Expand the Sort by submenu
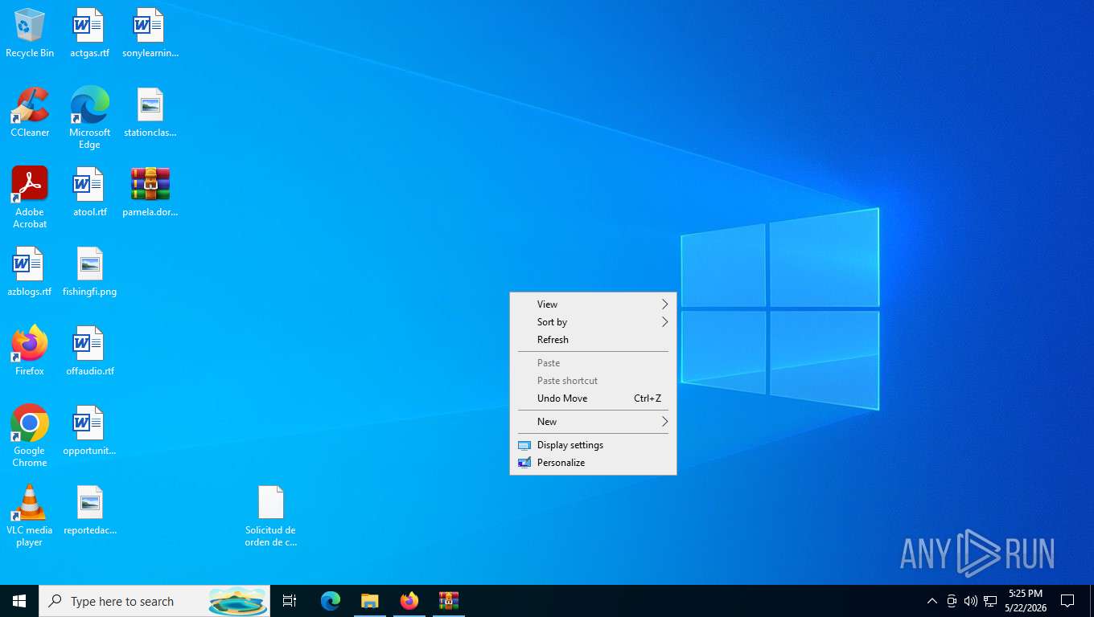This screenshot has height=617, width=1094. [x=593, y=322]
